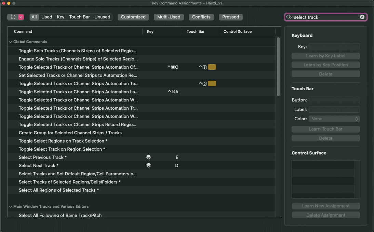Open the ellipsis options menu button

13,17
